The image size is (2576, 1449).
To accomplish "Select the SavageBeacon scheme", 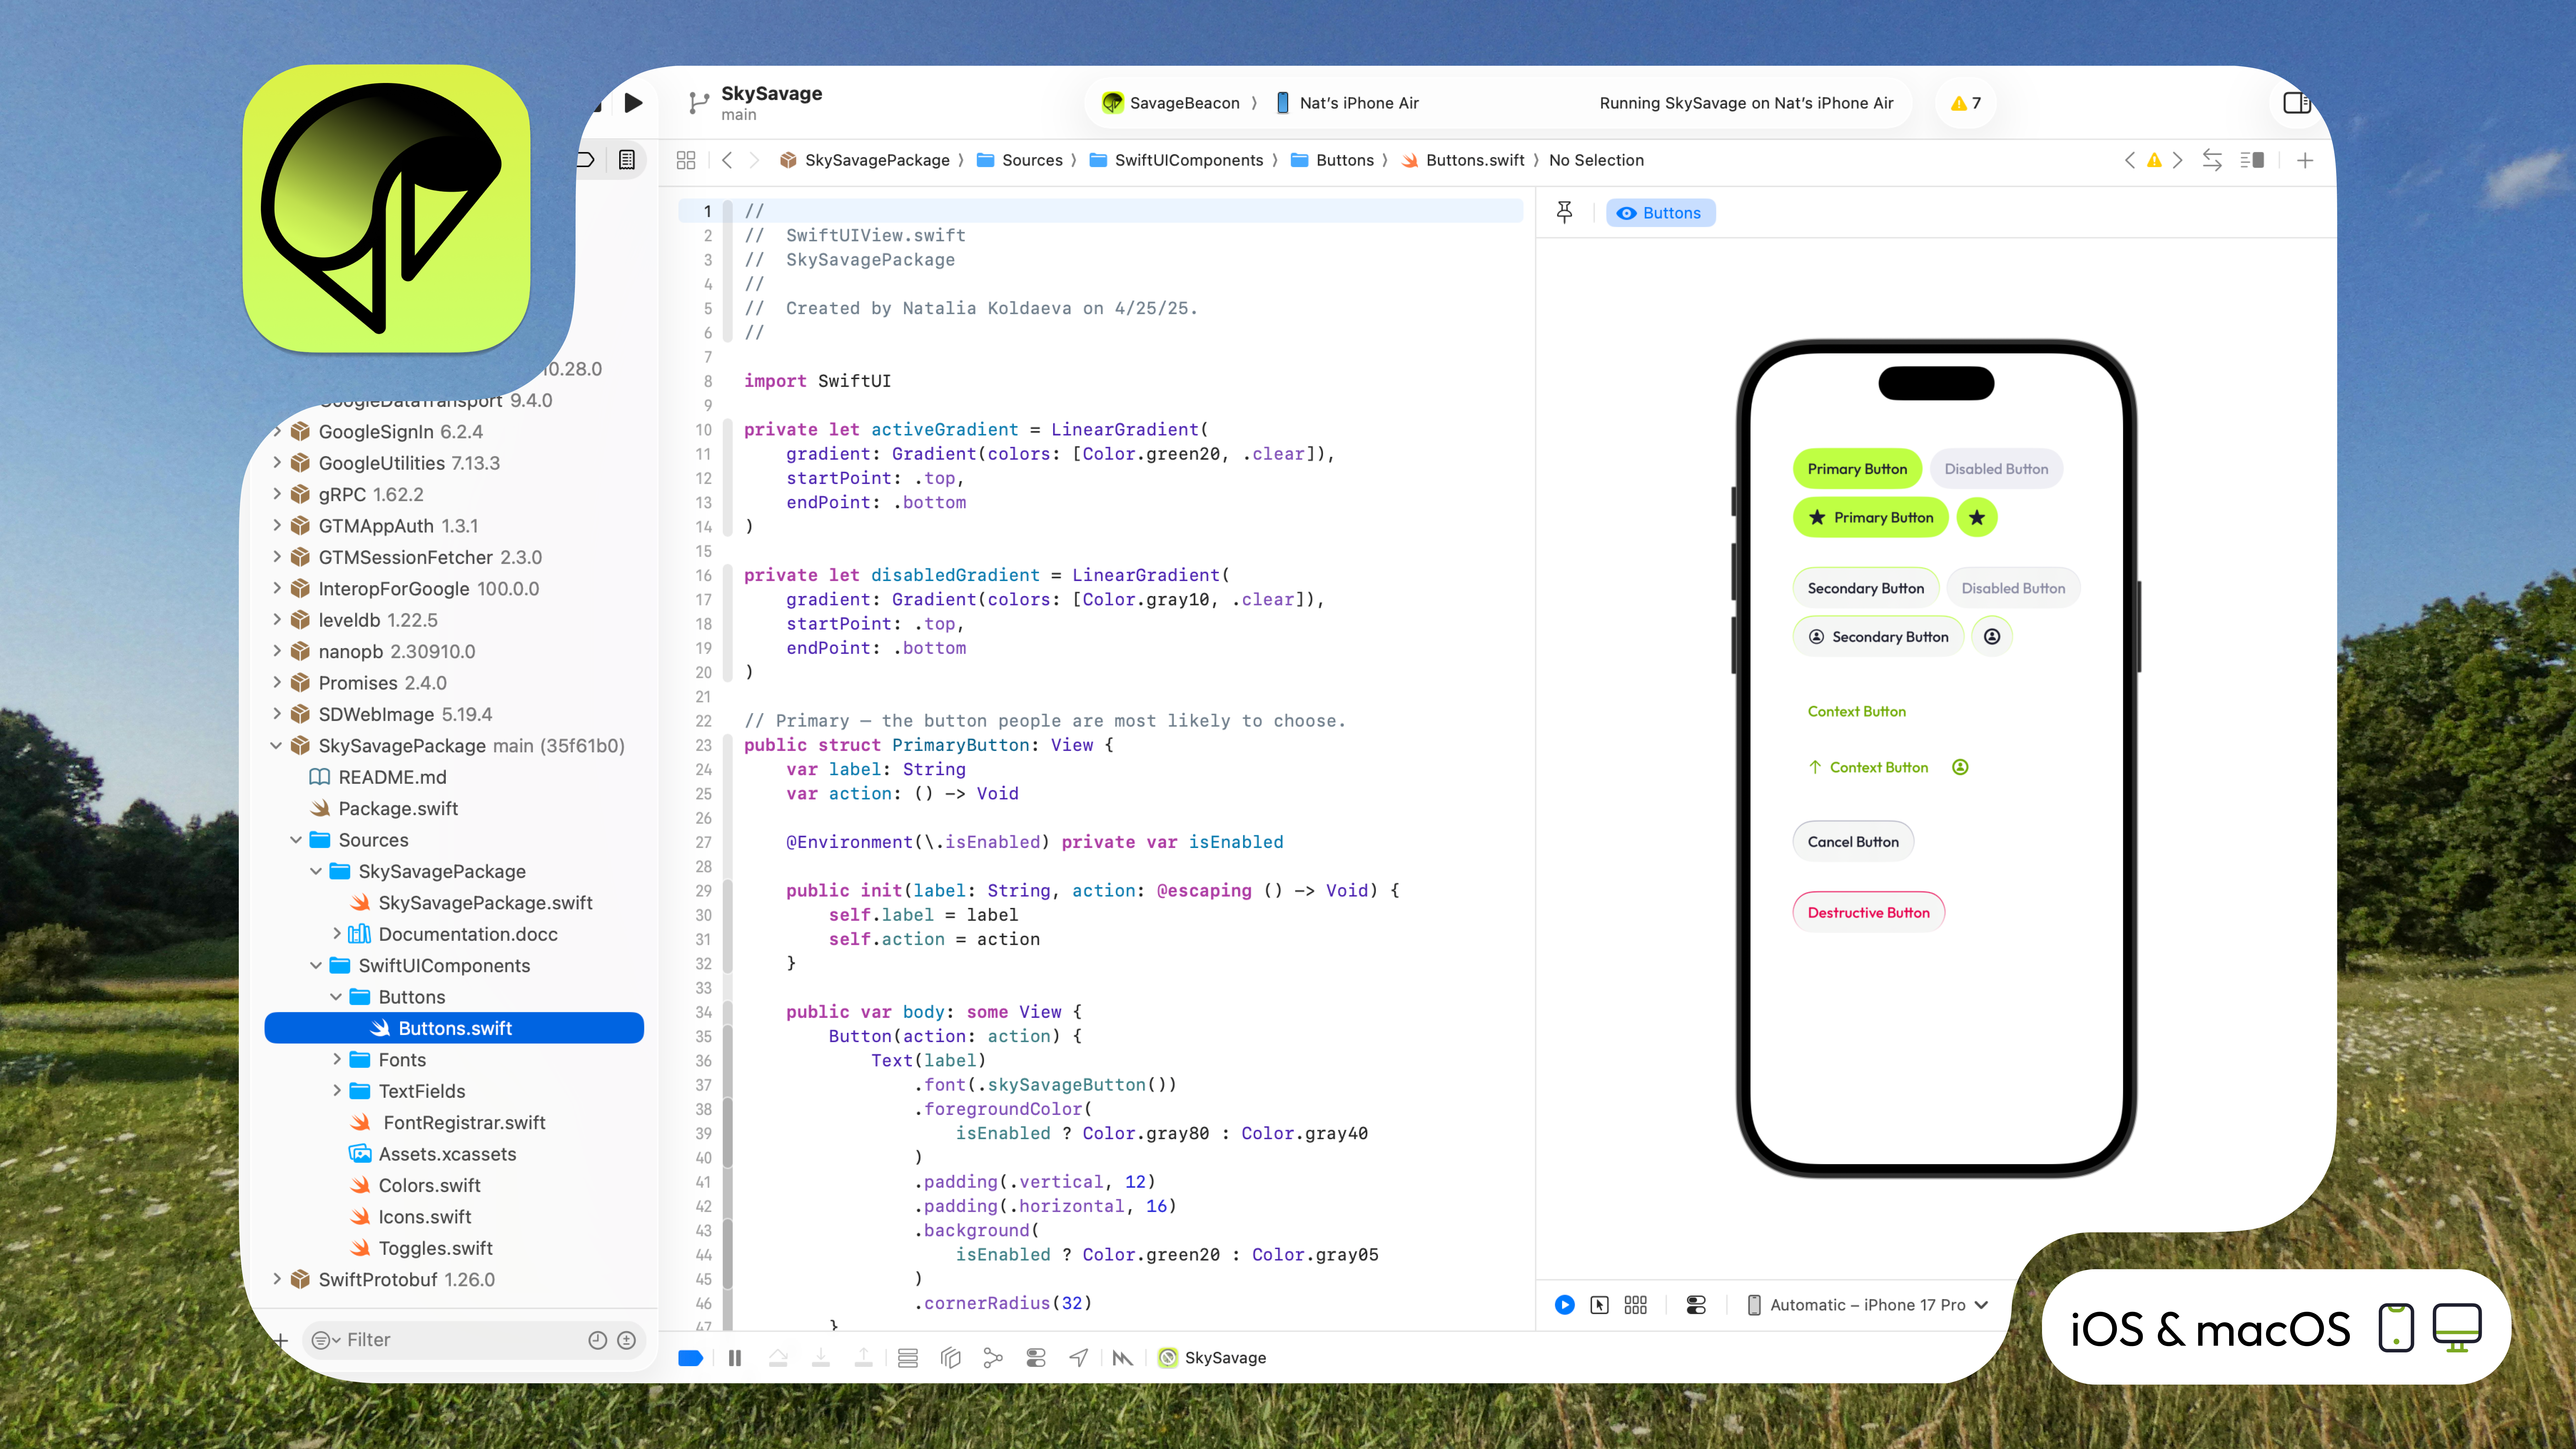I will point(1171,103).
